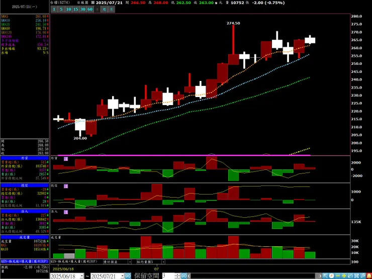372x279 pixels.
Task: Switch to the 60-minute chart interval
Action: [90, 9]
